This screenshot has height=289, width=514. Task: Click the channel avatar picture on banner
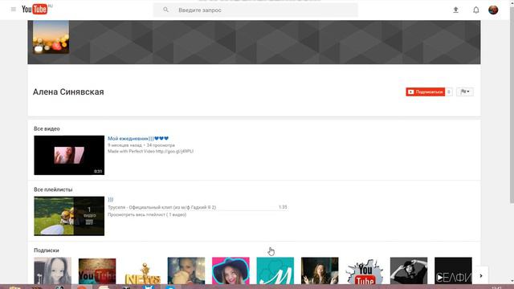[x=51, y=37]
